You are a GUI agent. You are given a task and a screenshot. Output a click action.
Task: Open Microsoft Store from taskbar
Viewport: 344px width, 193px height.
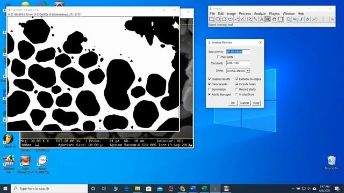148,188
